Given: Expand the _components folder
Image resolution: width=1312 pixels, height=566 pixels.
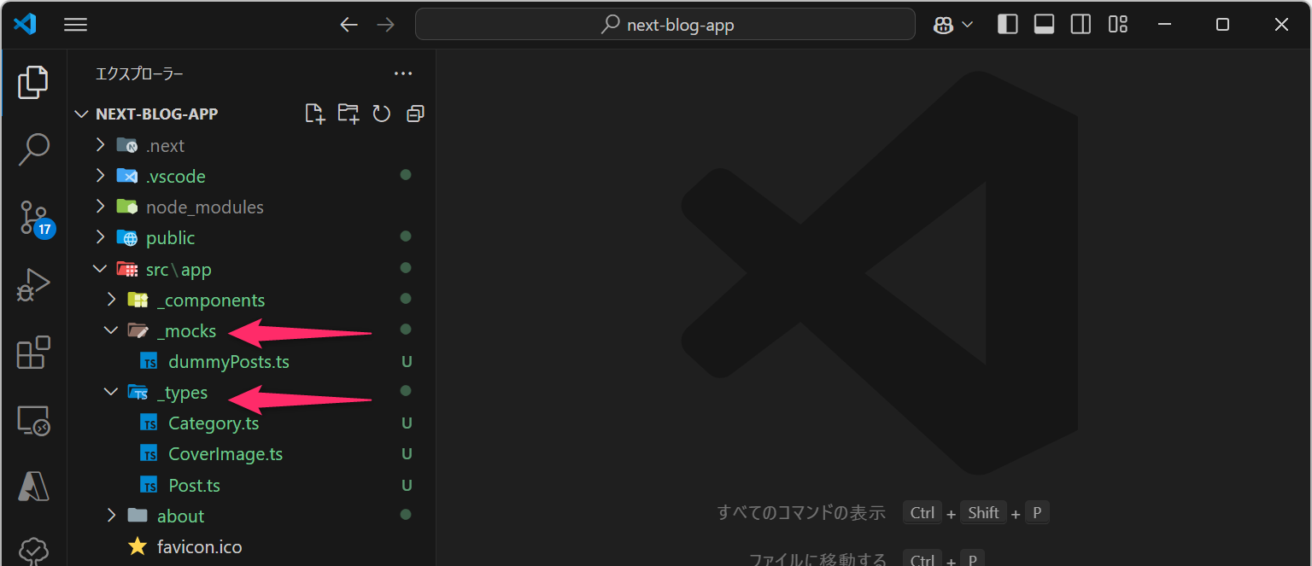Looking at the screenshot, I should click(111, 300).
